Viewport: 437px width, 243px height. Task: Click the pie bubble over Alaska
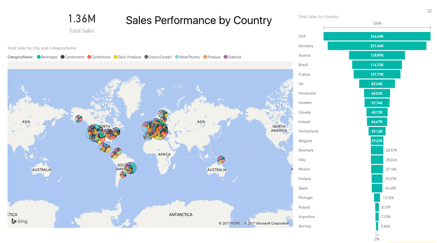78,119
